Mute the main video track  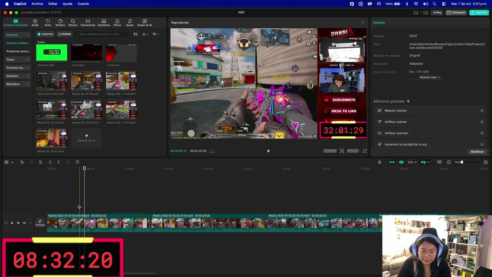[x=24, y=223]
